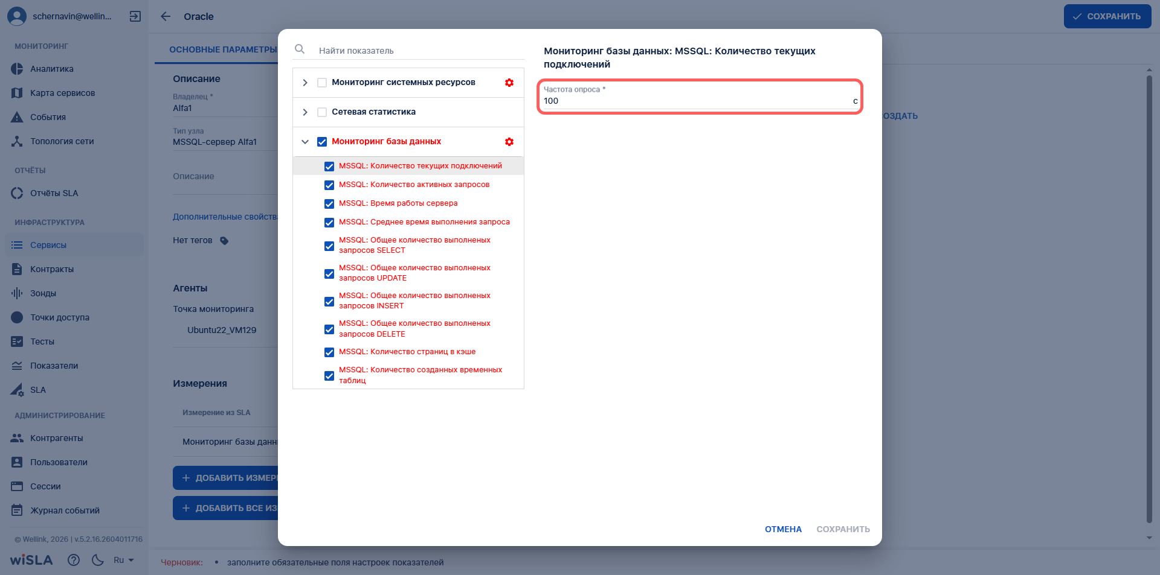Viewport: 1160px width, 575px height.
Task: Open the Контрагенты people icon
Action: [17, 438]
